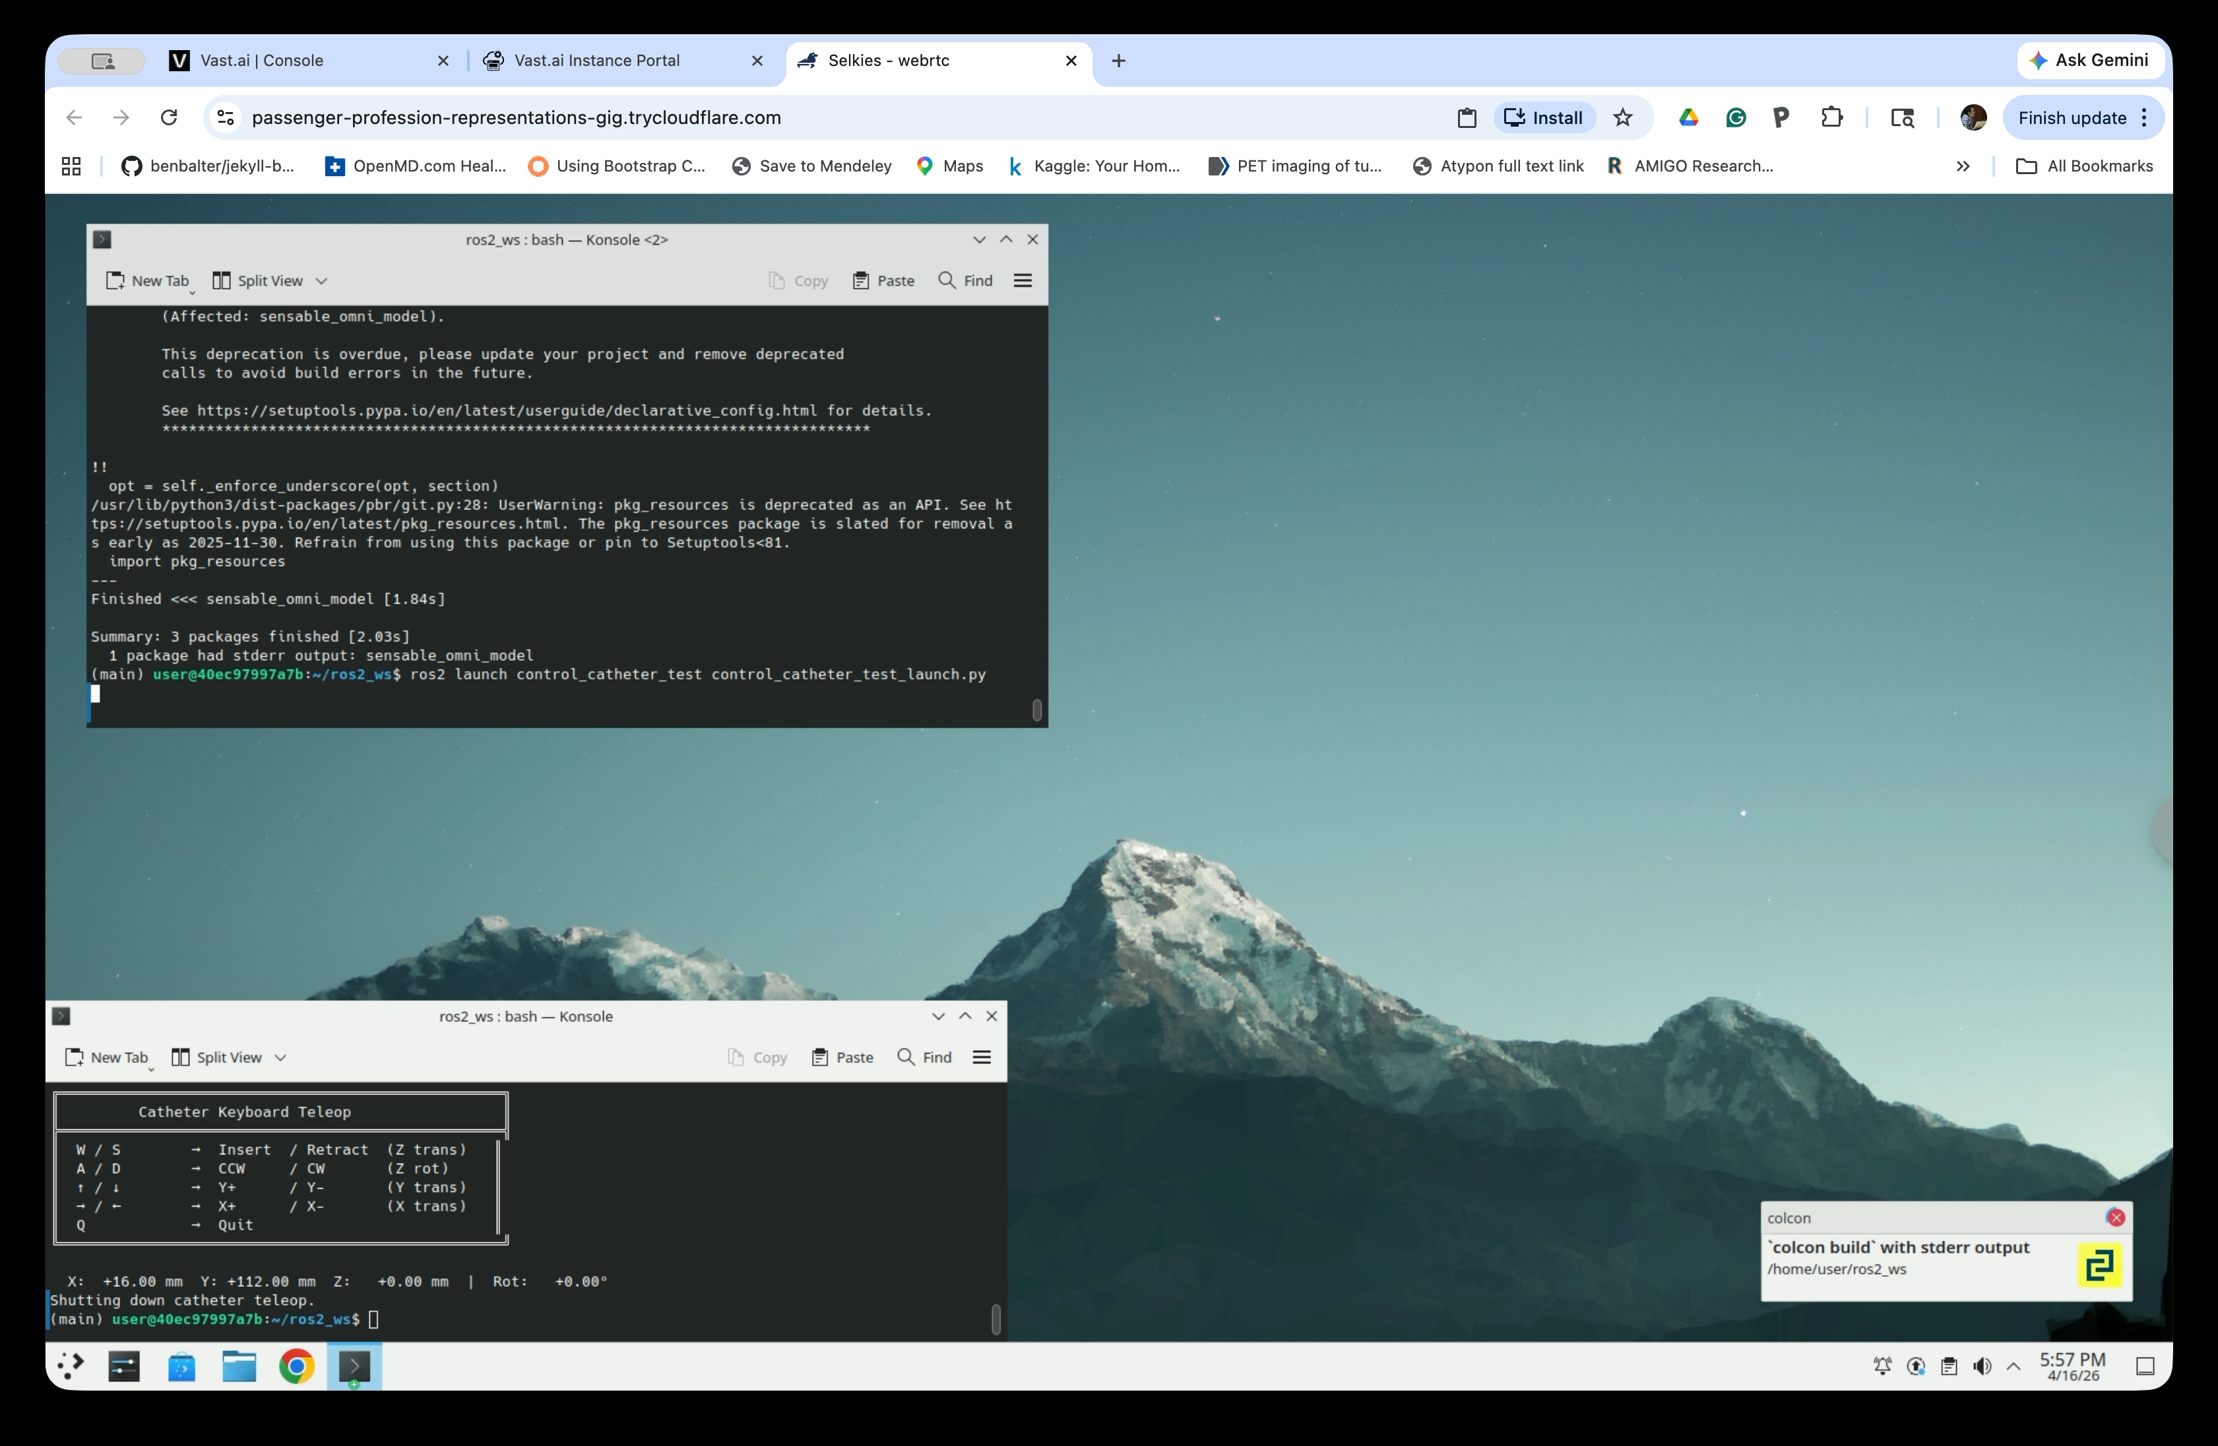Open New Tab in the bottom Konsole window
The width and height of the screenshot is (2218, 1446).
click(107, 1057)
